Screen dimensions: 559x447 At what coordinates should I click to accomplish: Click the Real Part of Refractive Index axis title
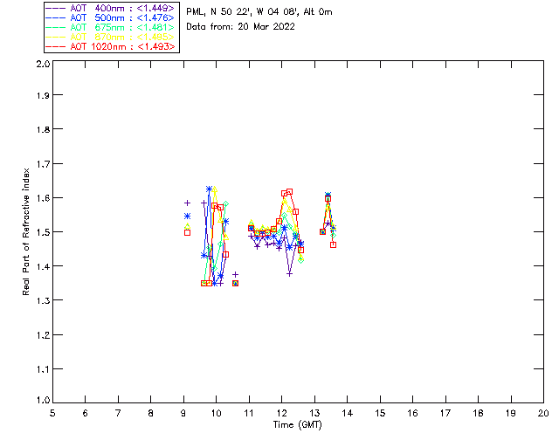click(x=25, y=231)
